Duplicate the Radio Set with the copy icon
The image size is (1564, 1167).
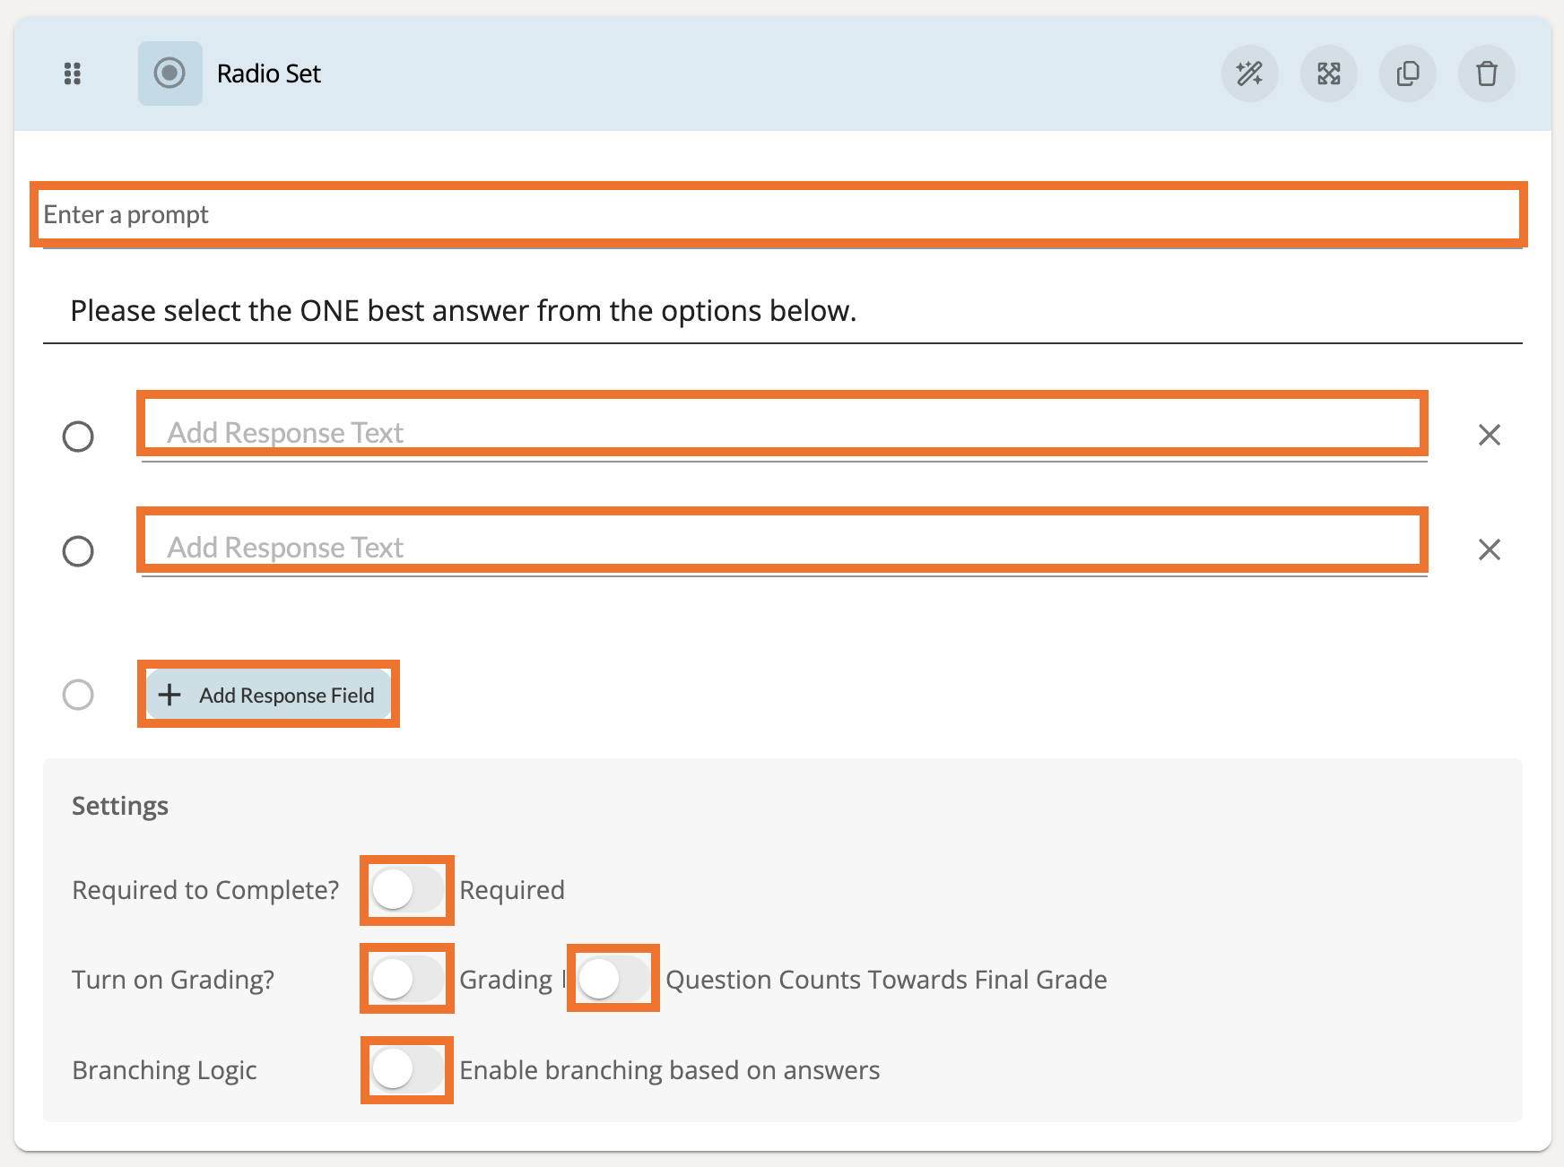(x=1407, y=73)
